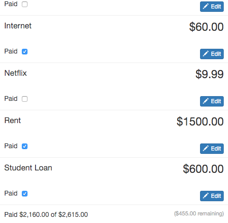Click the $455.00 remaining text
The height and width of the screenshot is (223, 228).
tap(199, 214)
